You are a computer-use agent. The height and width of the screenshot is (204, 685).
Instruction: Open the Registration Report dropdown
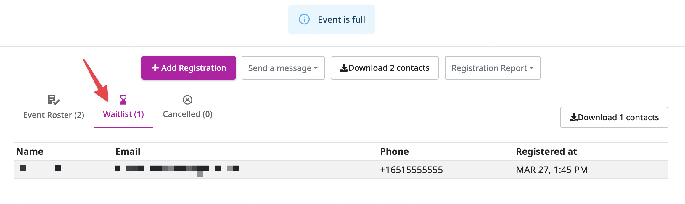493,68
